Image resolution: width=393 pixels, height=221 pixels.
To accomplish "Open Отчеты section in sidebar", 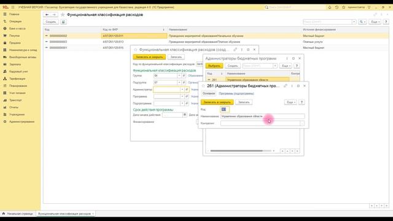I will [x=14, y=107].
